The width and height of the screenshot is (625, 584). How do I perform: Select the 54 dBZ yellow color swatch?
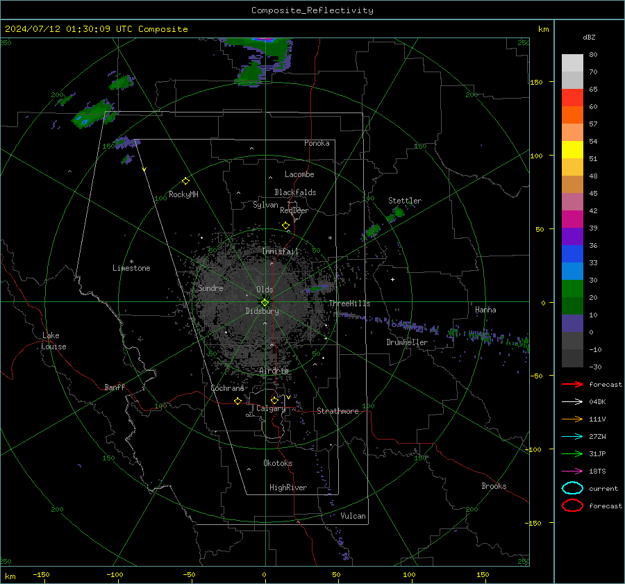pyautogui.click(x=572, y=150)
